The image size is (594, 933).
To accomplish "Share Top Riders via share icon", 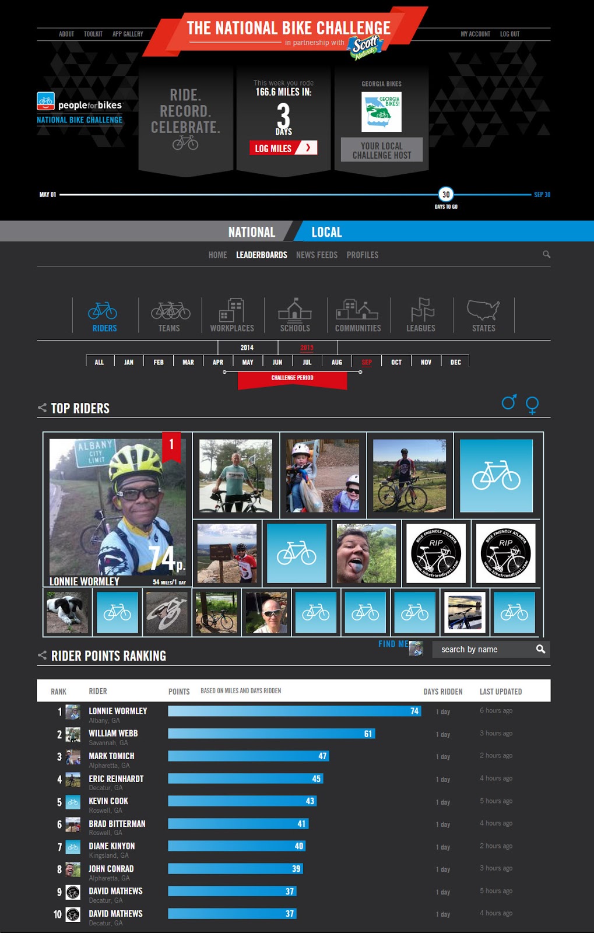I will (42, 408).
